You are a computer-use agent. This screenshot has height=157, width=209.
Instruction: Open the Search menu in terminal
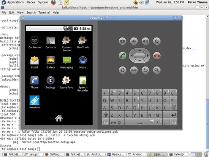pyautogui.click(x=31, y=13)
